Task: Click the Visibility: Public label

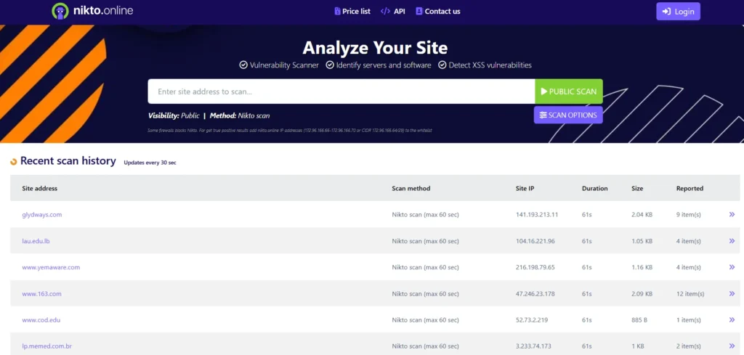Action: coord(174,115)
